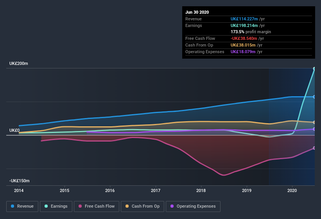
Task: Click the teal Earnings legend dot
Action: tap(47, 206)
